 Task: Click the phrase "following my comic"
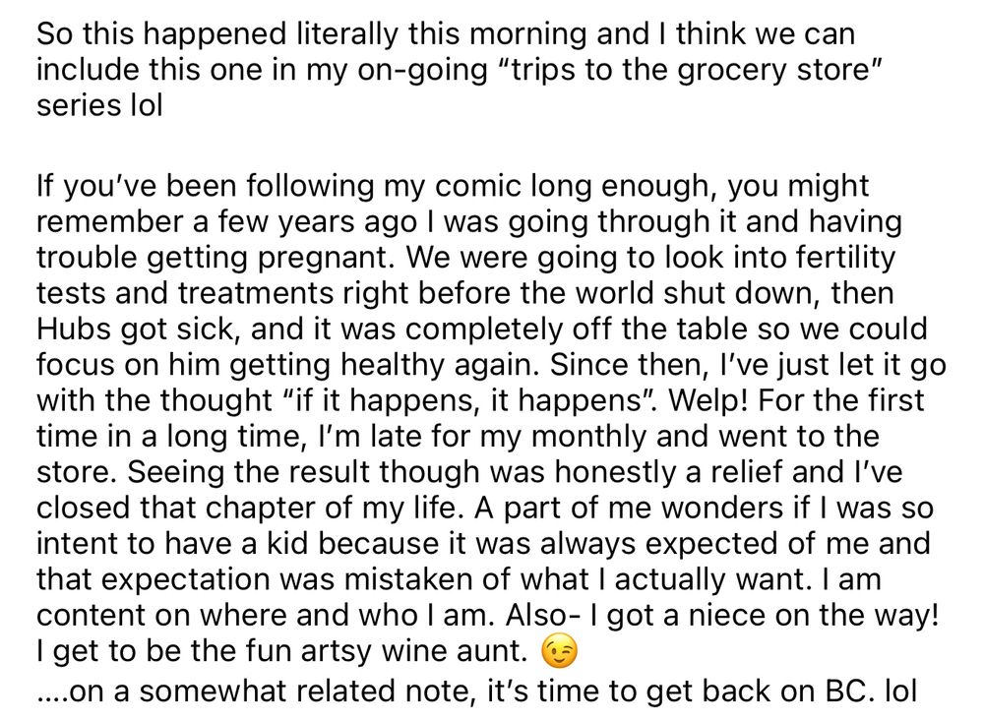pyautogui.click(x=383, y=186)
